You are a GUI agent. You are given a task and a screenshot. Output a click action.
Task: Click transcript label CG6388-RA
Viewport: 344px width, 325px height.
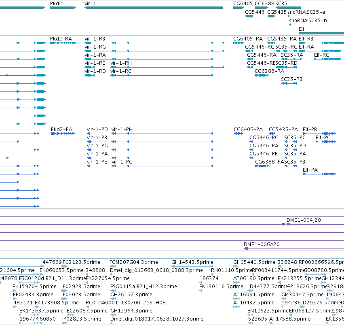269,71
